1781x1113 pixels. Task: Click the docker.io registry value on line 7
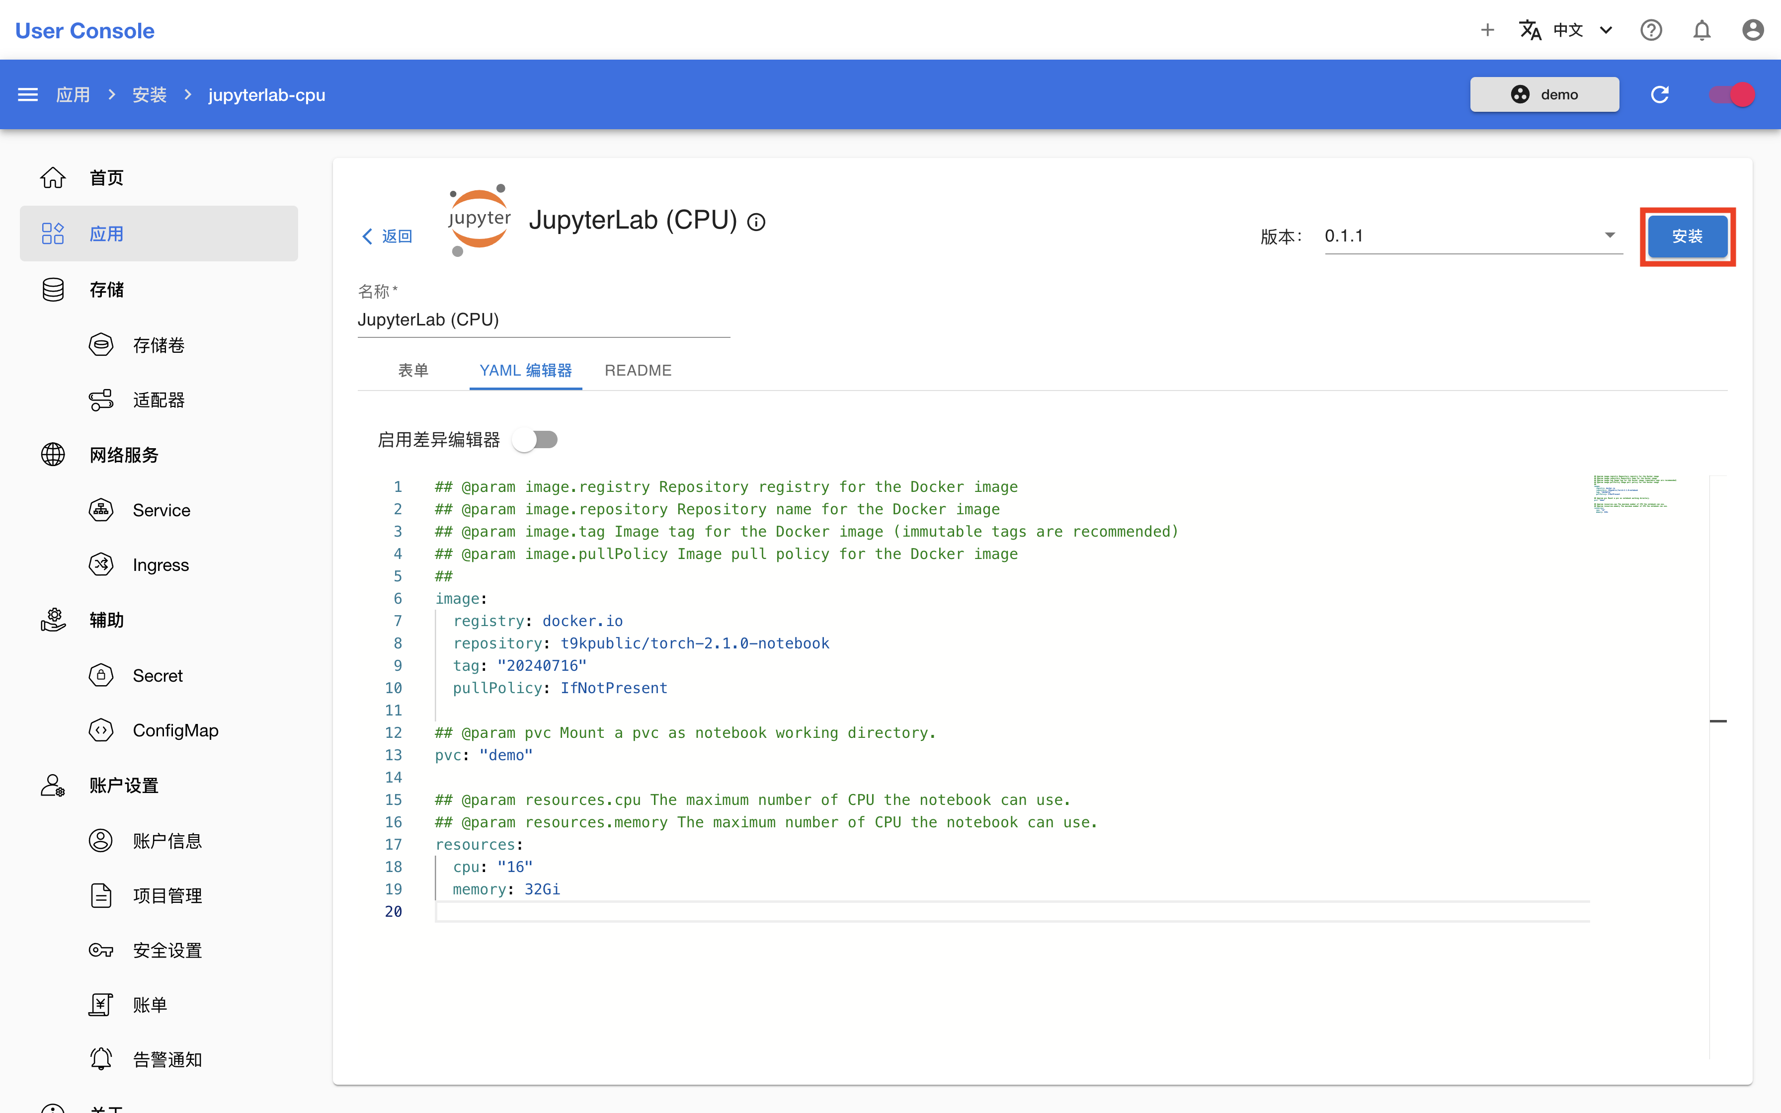[582, 621]
